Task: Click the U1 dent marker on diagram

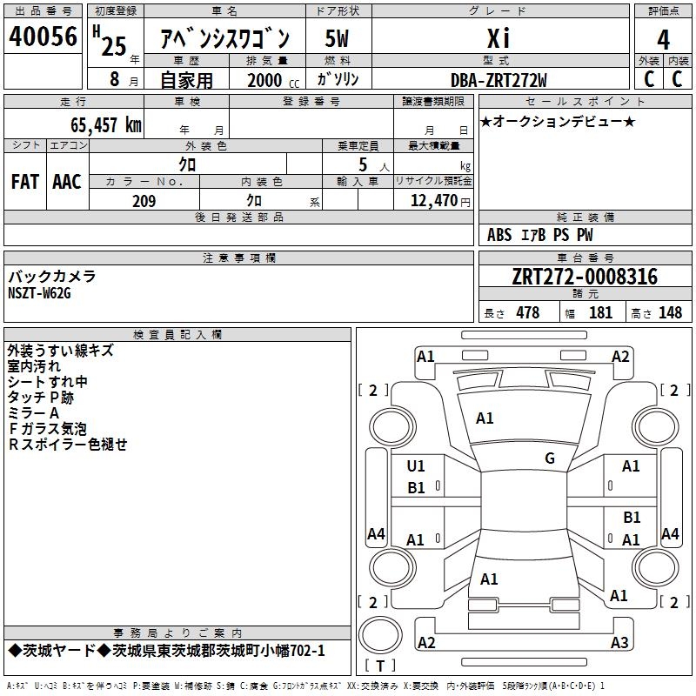Action: pos(416,466)
